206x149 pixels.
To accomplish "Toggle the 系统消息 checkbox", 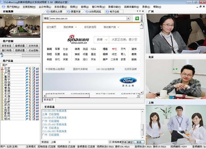I will pos(110,142).
